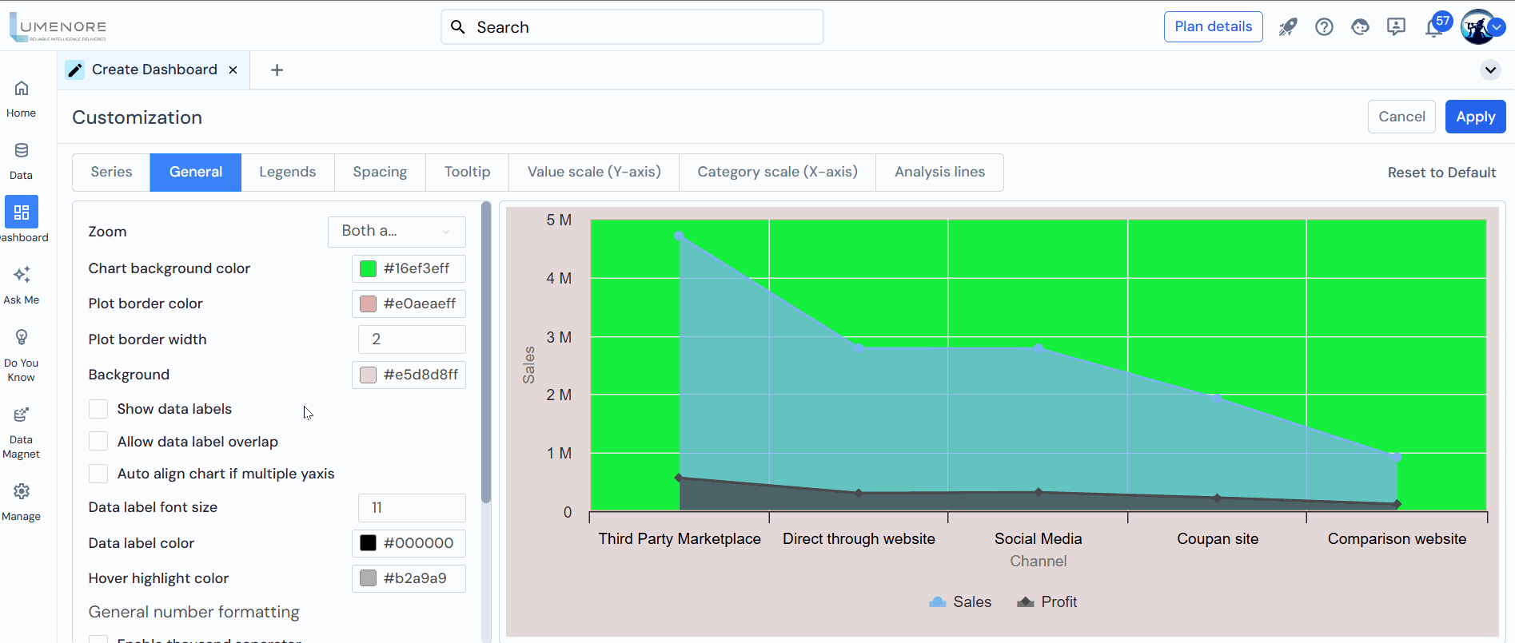This screenshot has height=643, width=1515.
Task: Enable Show data labels checkbox
Action: (x=98, y=409)
